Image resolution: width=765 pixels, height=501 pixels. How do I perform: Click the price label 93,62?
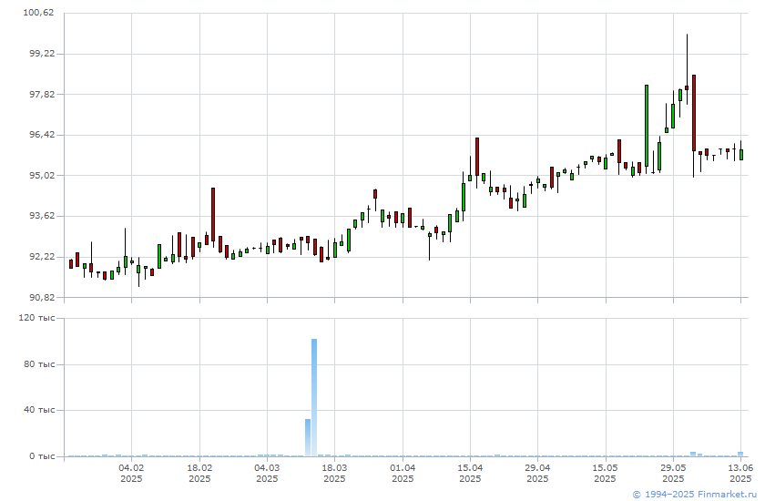pyautogui.click(x=42, y=215)
